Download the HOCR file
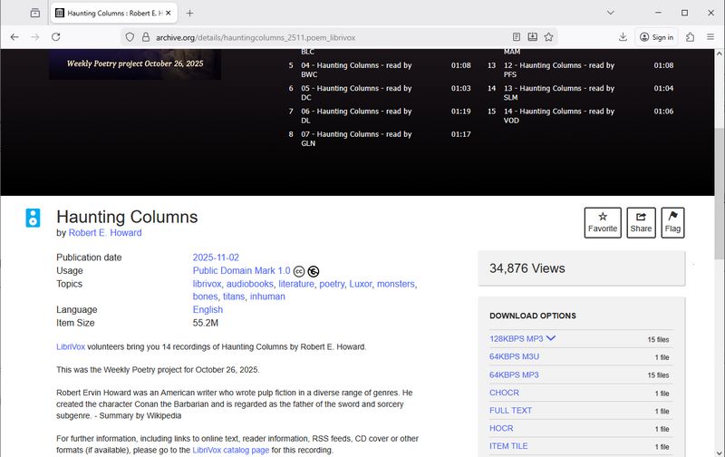Image resolution: width=725 pixels, height=457 pixels. tap(501, 428)
